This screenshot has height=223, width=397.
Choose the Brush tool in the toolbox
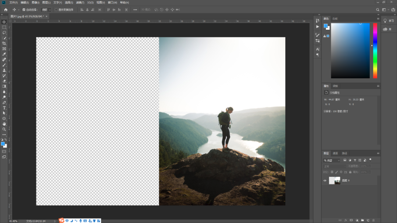(x=4, y=65)
